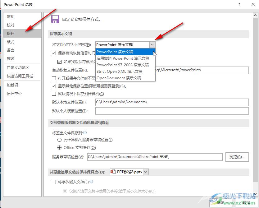Enable 默认情况下保存到计算机 checkbox
The height and width of the screenshot is (208, 259).
[x=54, y=94]
